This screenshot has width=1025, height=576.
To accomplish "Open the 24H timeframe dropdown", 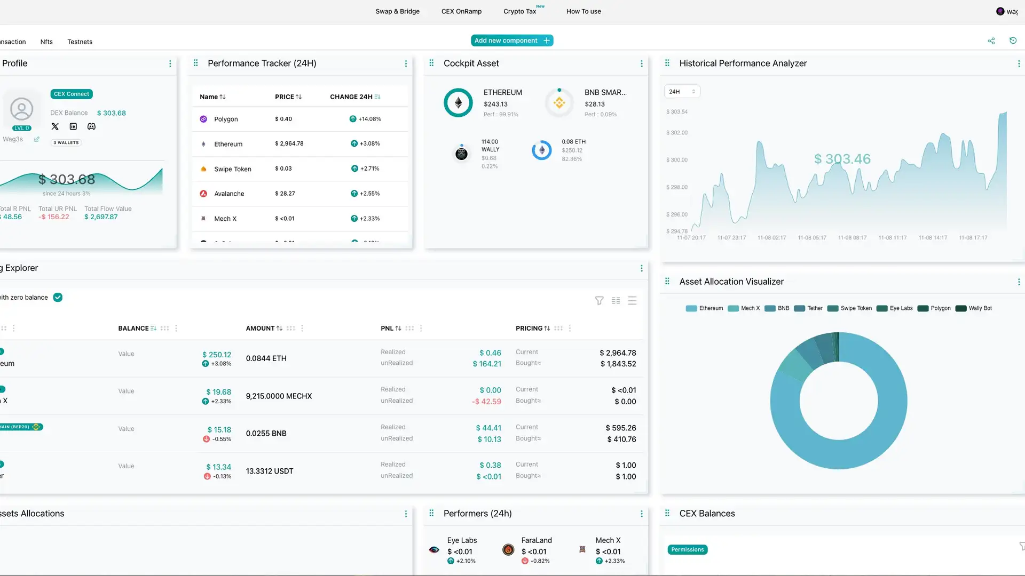I will tap(682, 92).
